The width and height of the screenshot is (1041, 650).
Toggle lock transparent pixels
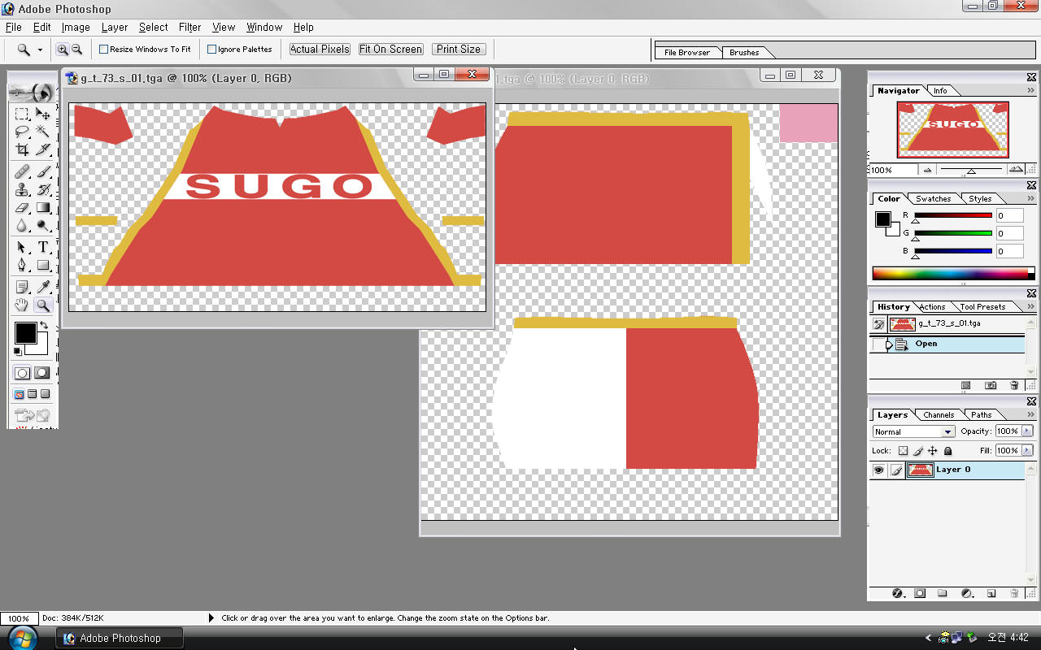pos(903,451)
